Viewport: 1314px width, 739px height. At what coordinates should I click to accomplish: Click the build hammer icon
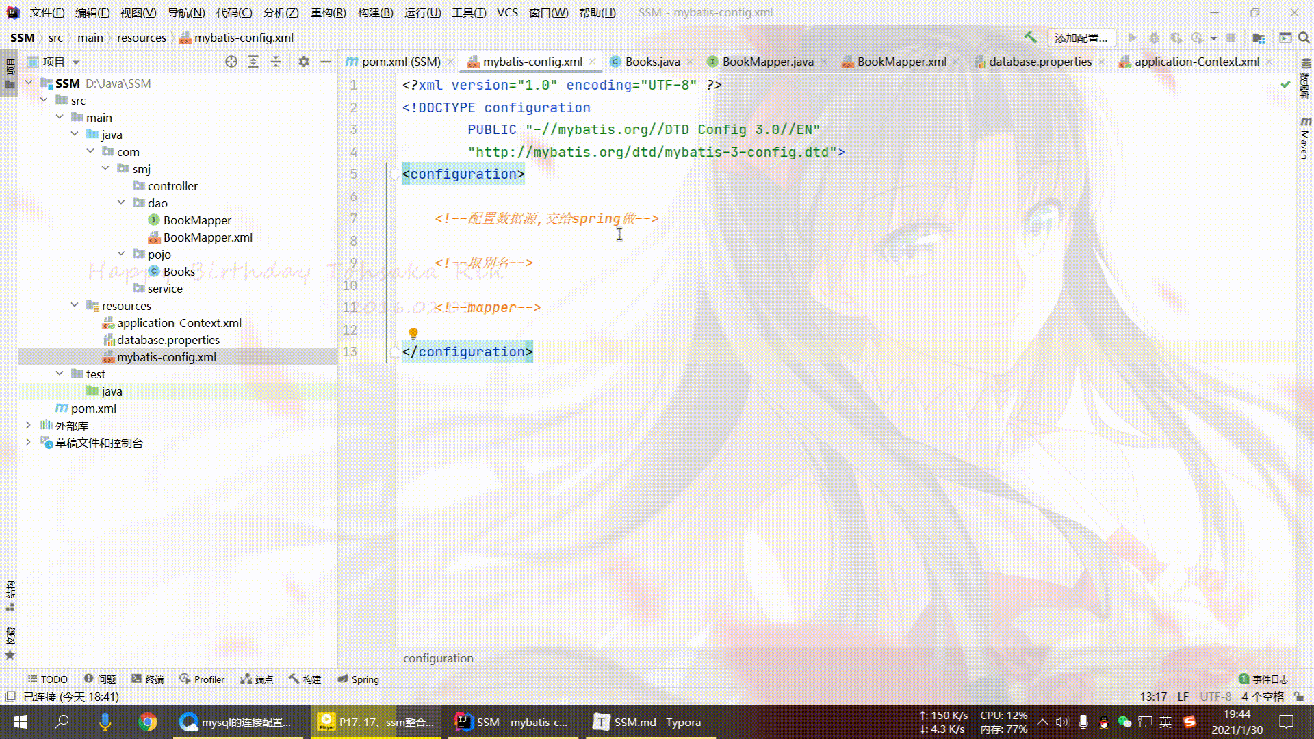1030,38
